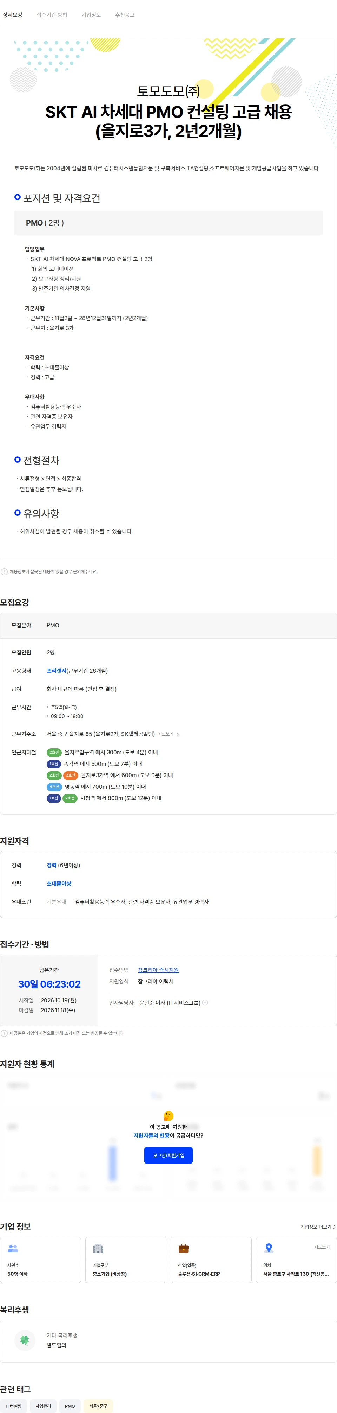Click the 시작일 2026.10.19(월) date

coord(59,1001)
